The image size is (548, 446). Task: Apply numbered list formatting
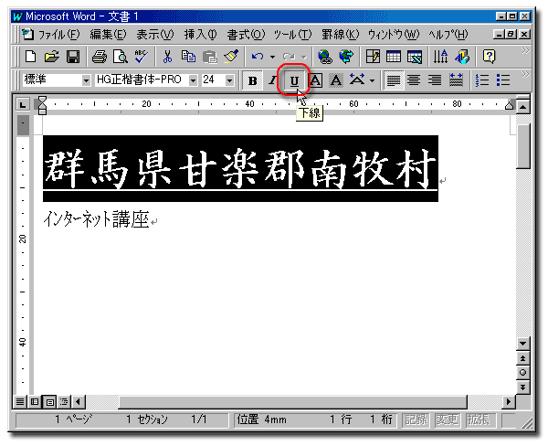482,80
